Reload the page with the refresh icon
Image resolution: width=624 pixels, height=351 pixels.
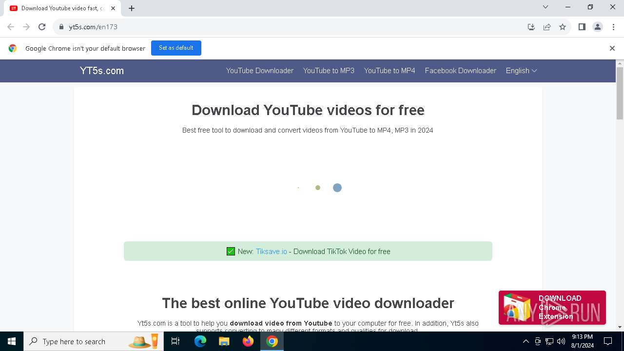point(42,27)
